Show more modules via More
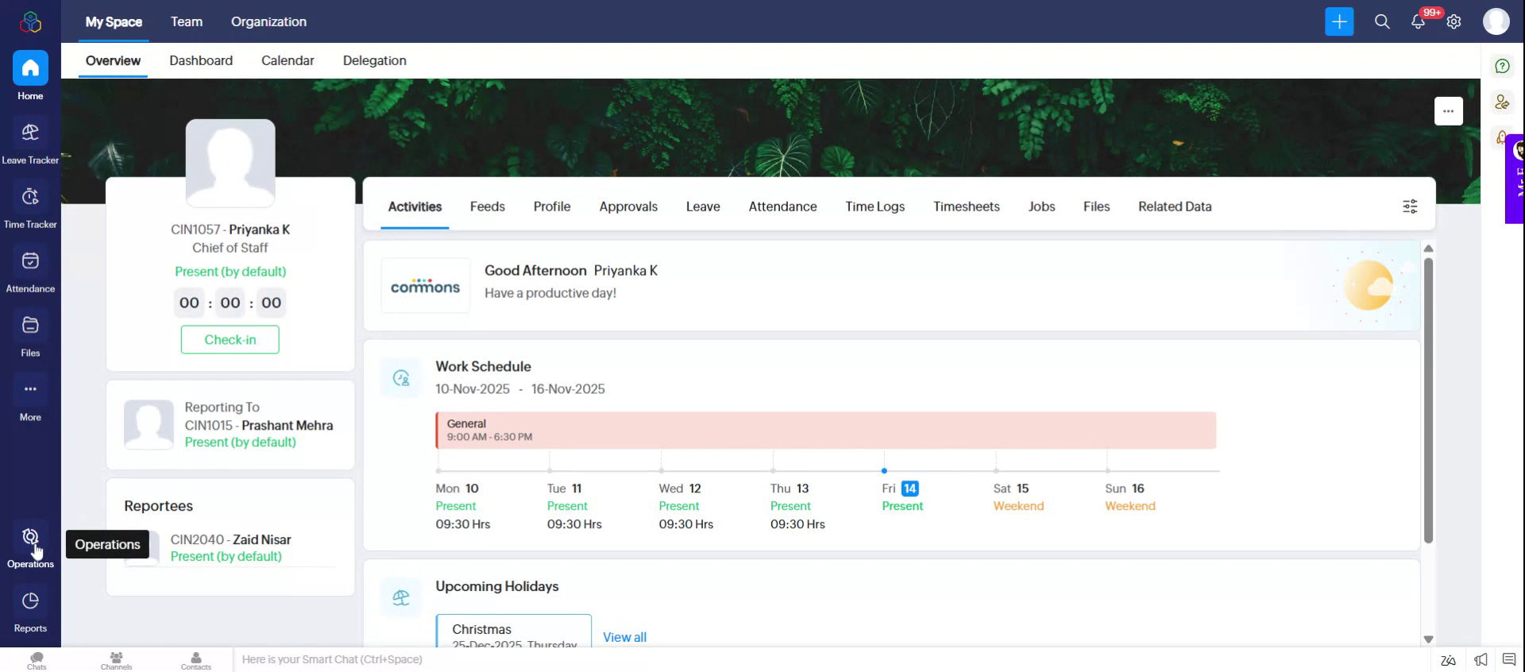Image resolution: width=1525 pixels, height=672 pixels. click(30, 399)
